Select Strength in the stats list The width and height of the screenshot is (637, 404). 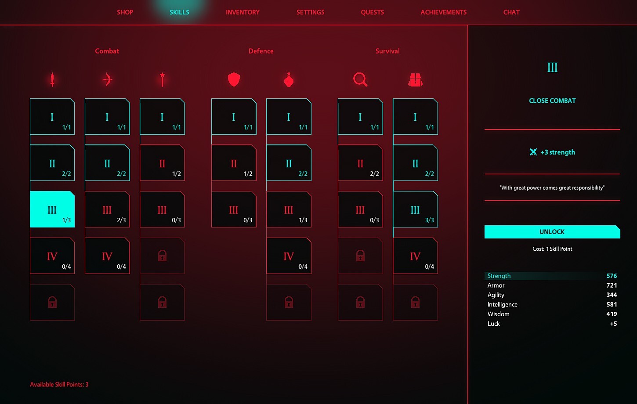coord(499,276)
